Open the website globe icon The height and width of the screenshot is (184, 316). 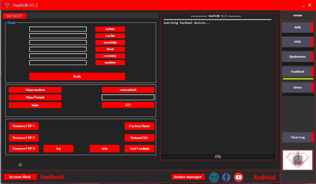coord(214,177)
